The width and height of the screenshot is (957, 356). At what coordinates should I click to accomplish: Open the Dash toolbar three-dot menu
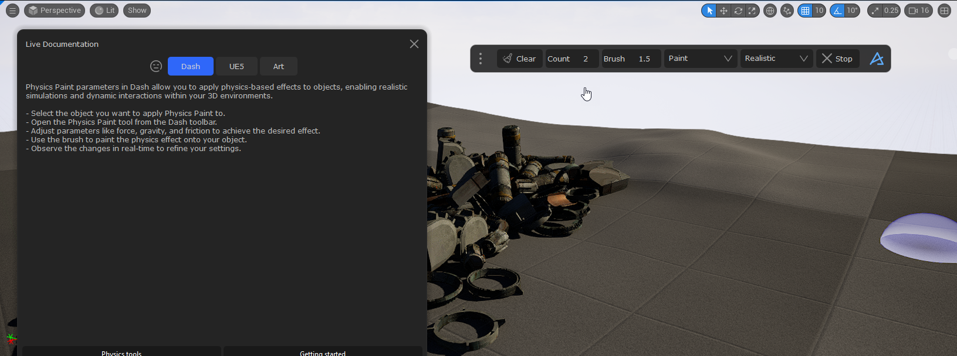click(481, 59)
